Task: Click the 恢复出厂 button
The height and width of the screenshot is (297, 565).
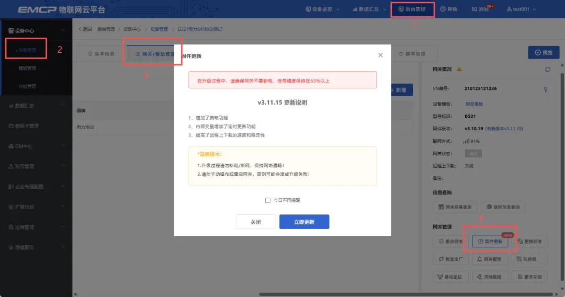Action: click(450, 259)
